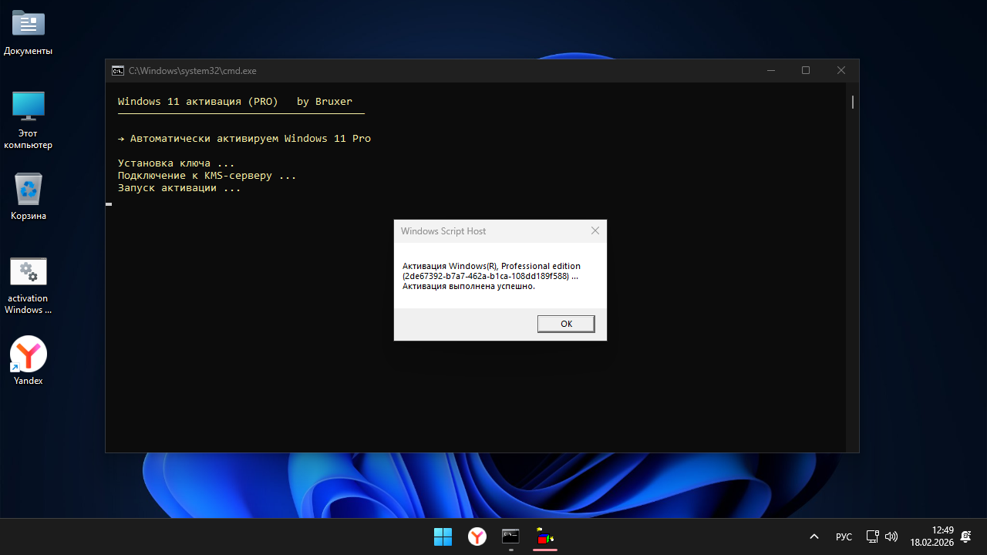Expand the hidden system tray icons
The width and height of the screenshot is (987, 555).
pos(814,536)
